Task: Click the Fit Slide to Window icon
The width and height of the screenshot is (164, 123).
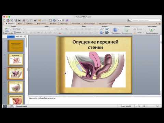Action: click(158, 106)
